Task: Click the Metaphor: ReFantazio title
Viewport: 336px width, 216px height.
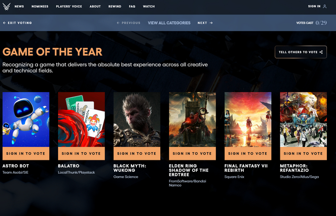Action: [x=294, y=168]
